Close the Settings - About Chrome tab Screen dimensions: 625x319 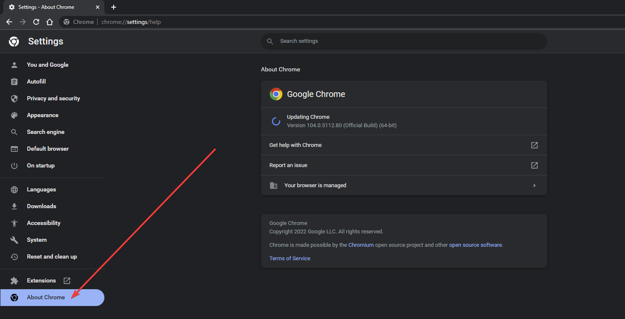[98, 7]
